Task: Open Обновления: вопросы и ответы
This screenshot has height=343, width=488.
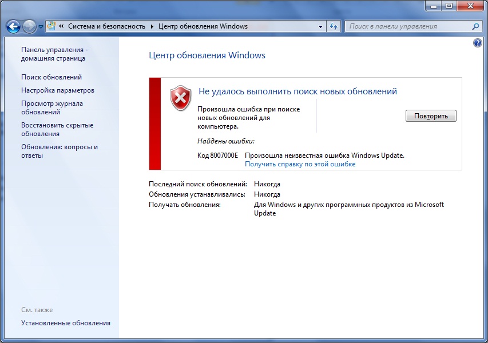Action: 59,151
